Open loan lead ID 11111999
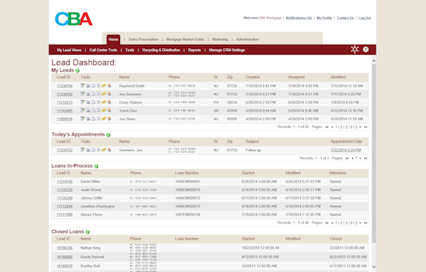Image resolution: width=426 pixels, height=272 pixels. click(x=65, y=214)
